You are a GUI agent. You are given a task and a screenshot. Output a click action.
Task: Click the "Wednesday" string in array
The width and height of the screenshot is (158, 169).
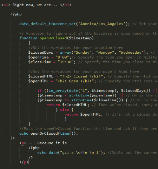(131, 53)
